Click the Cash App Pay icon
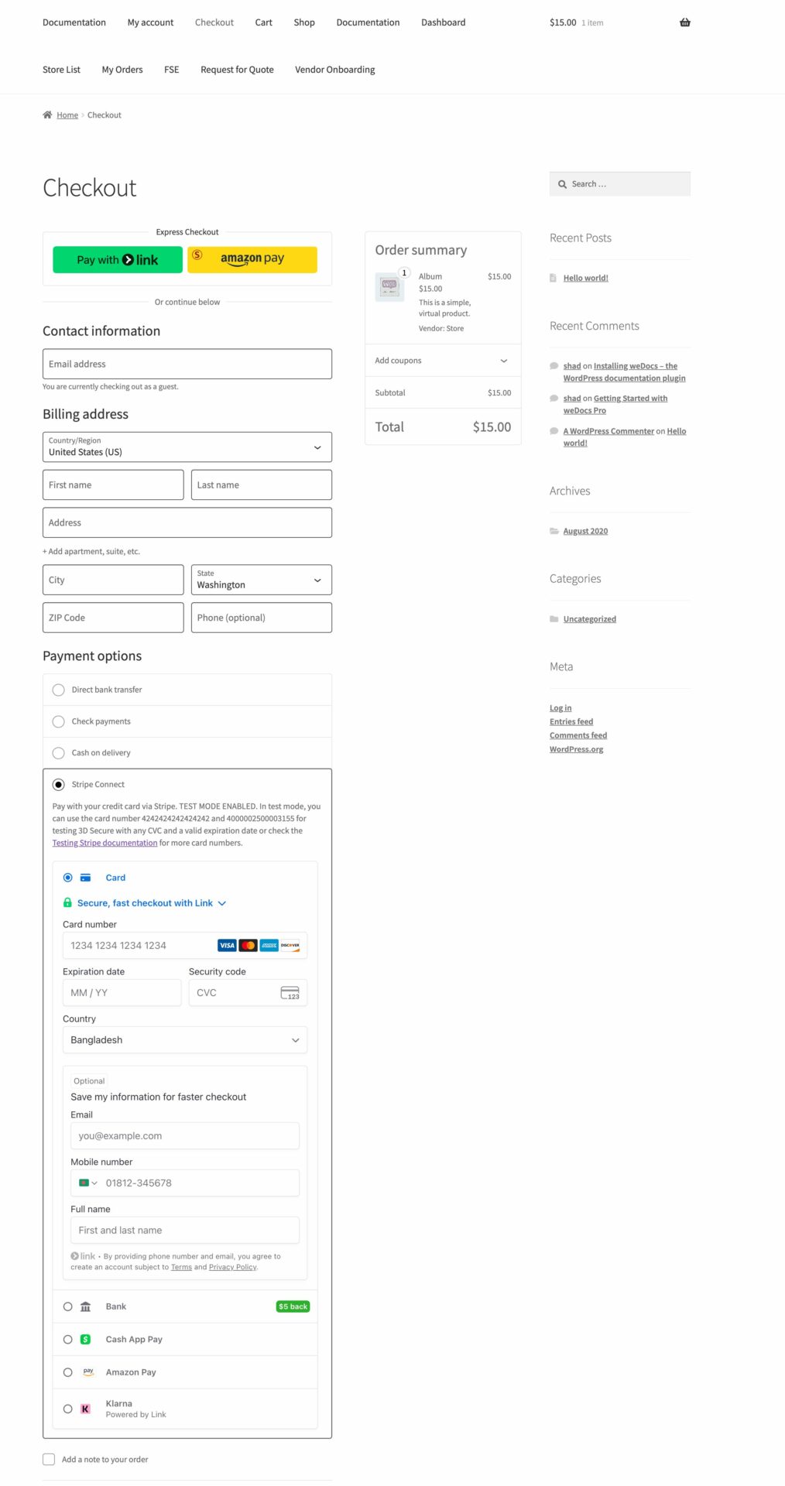Viewport: 785px width, 1486px height. 86,1339
